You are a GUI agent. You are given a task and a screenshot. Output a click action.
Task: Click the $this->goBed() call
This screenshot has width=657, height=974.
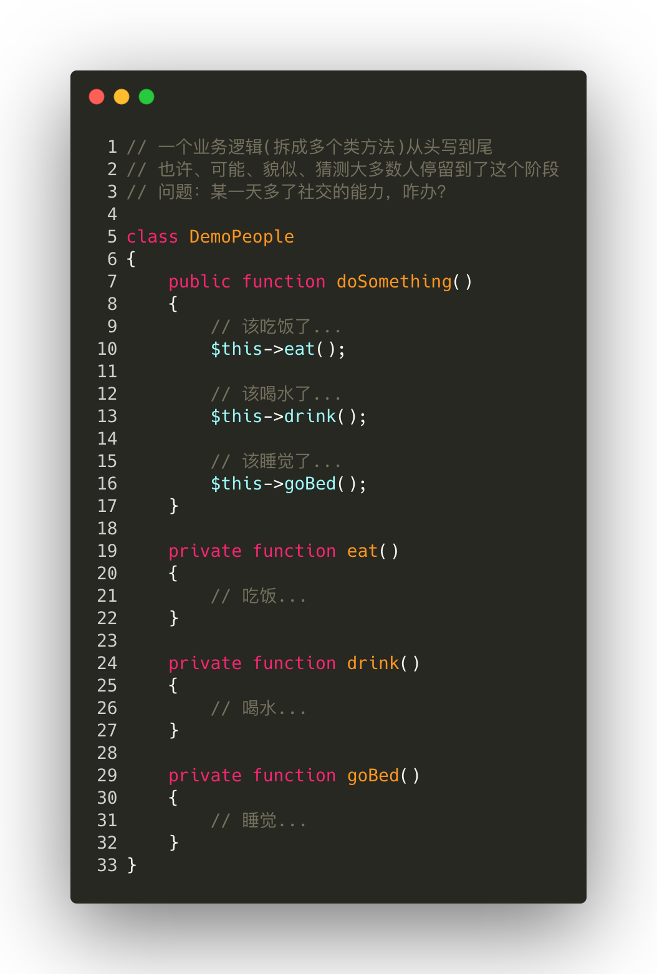click(288, 484)
